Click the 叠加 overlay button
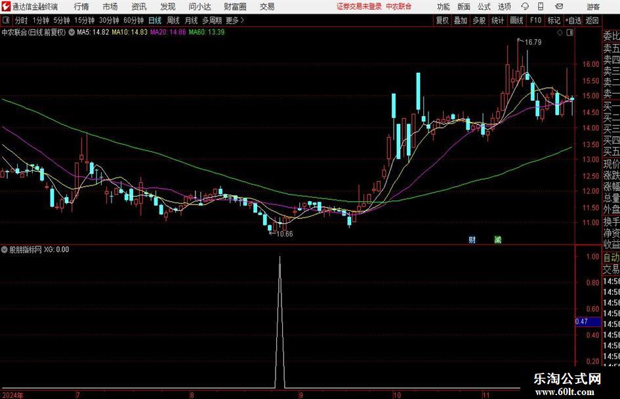Viewport: 620px width, 399px height. (x=461, y=20)
